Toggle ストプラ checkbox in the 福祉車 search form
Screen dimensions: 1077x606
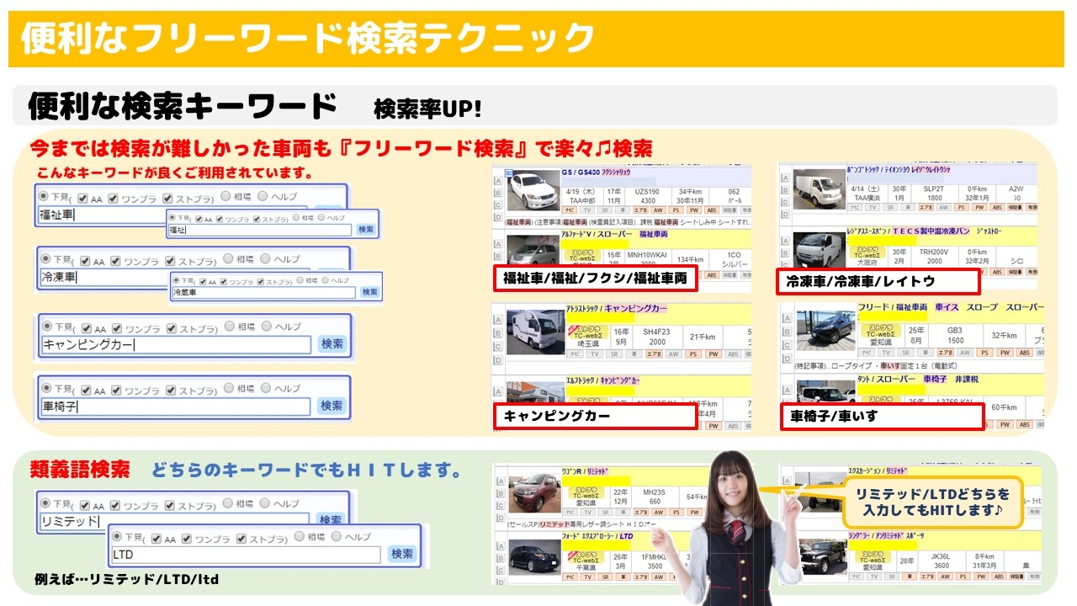[169, 199]
